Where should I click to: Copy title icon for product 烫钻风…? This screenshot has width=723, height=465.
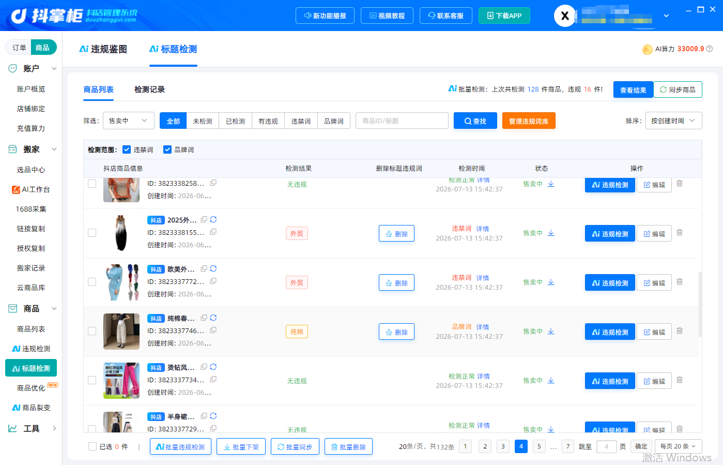(204, 367)
